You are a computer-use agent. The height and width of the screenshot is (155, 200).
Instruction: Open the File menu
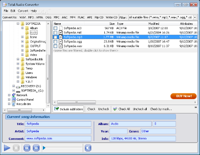(6, 11)
